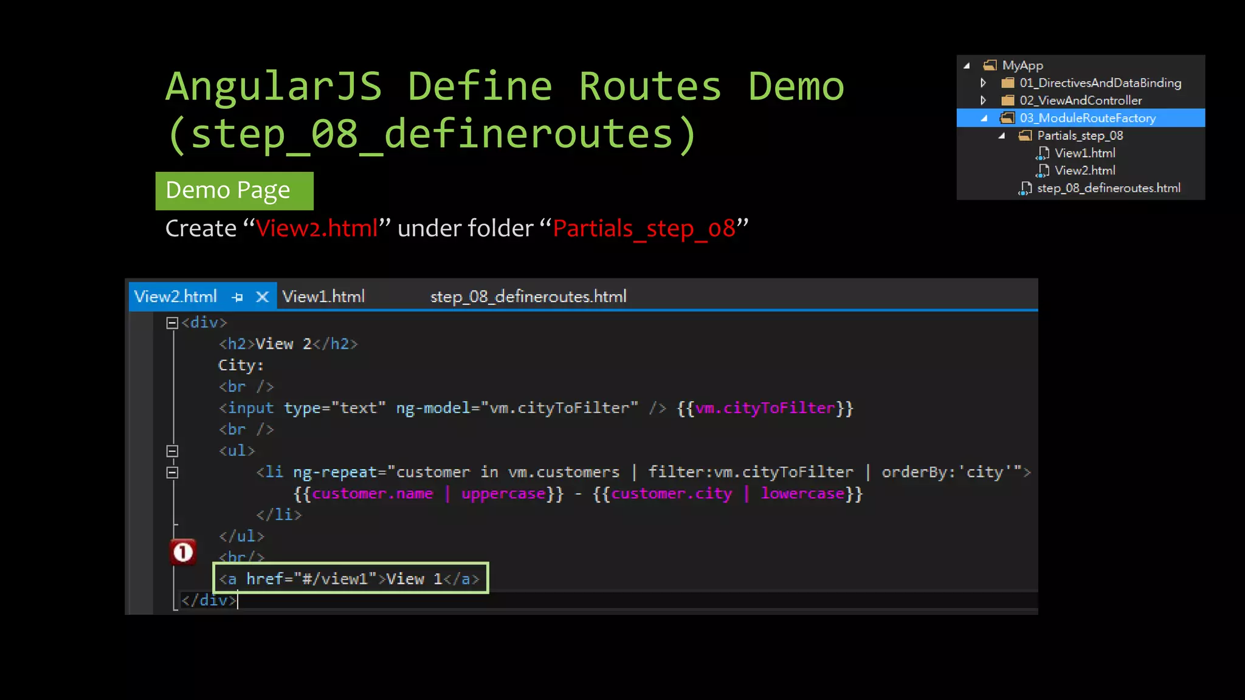This screenshot has width=1245, height=700.
Task: Collapse the Partials_step_08 folder arrow
Action: point(1001,136)
